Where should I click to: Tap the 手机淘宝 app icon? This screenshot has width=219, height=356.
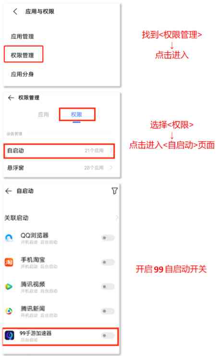[9, 262]
